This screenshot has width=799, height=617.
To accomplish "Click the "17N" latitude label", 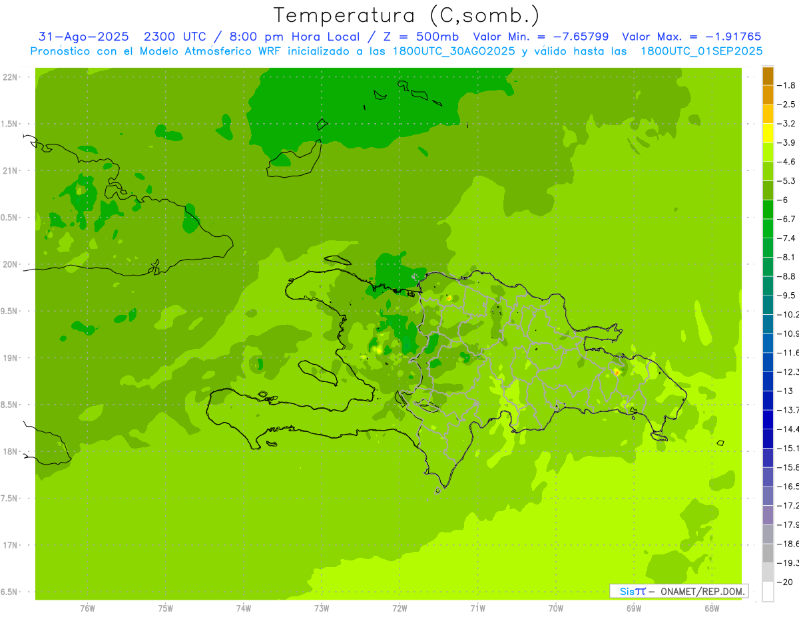I will (x=11, y=545).
